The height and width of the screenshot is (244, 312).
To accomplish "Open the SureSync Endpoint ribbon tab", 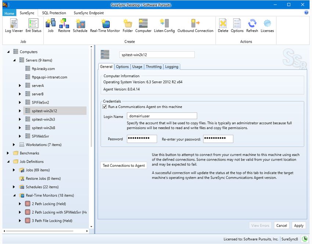I will pos(89,13).
